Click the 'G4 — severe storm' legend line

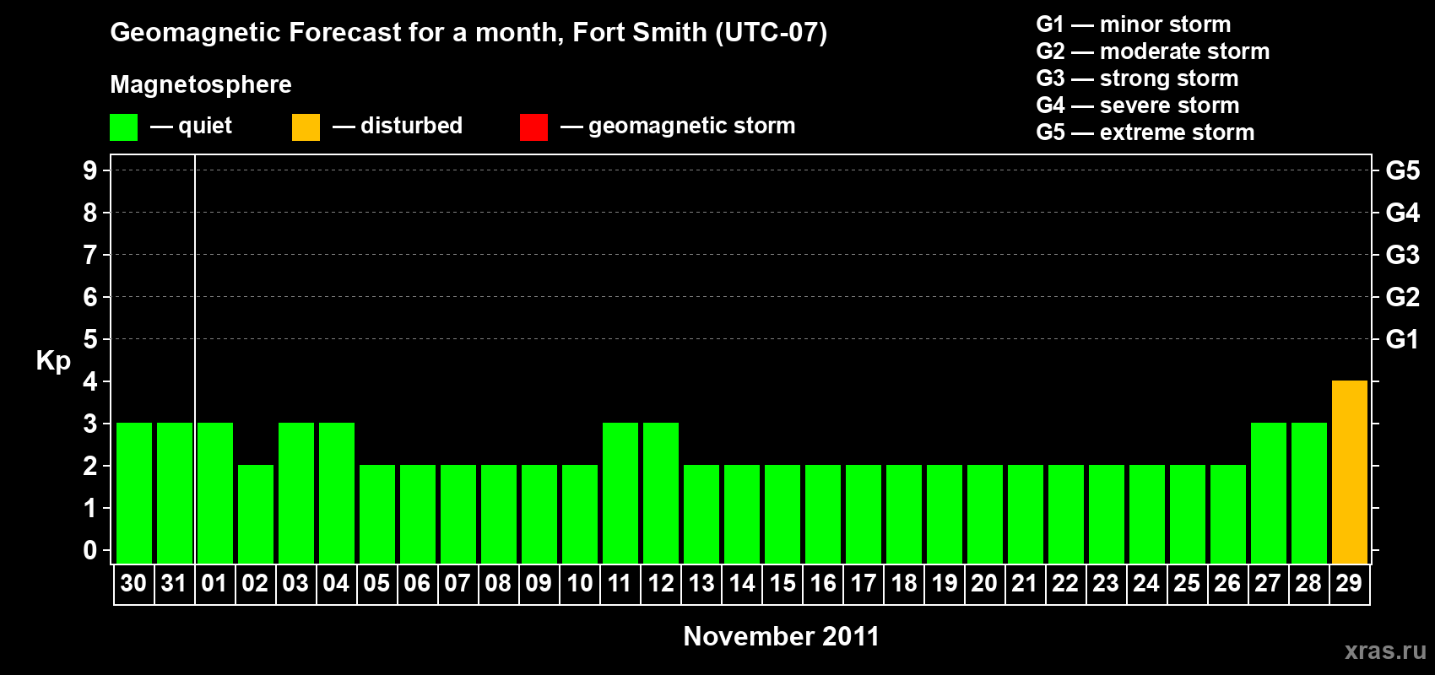tap(1137, 105)
